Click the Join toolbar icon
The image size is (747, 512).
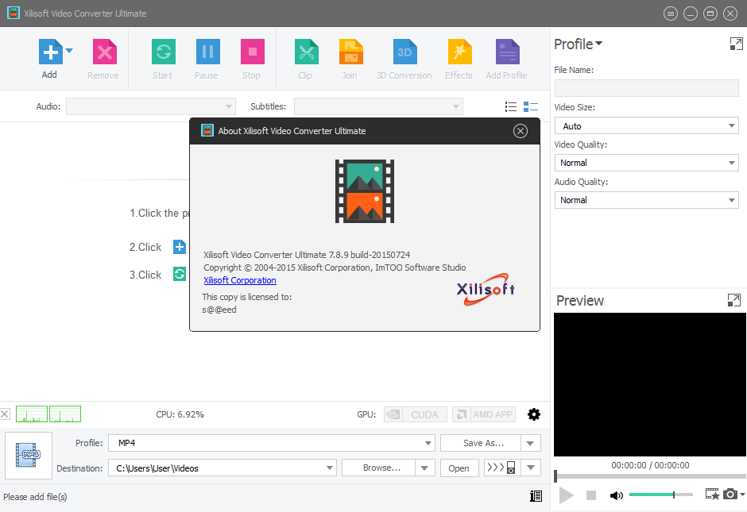(350, 52)
